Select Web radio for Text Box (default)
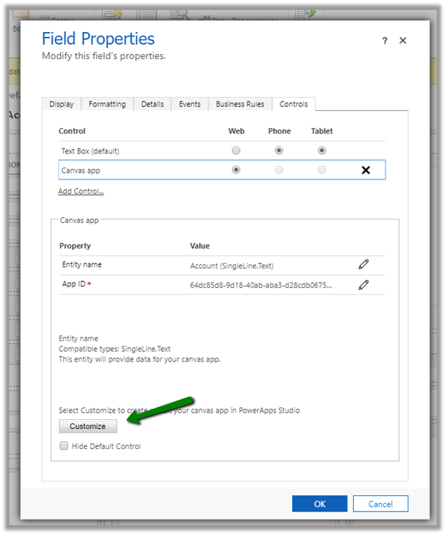The image size is (446, 535). [236, 151]
